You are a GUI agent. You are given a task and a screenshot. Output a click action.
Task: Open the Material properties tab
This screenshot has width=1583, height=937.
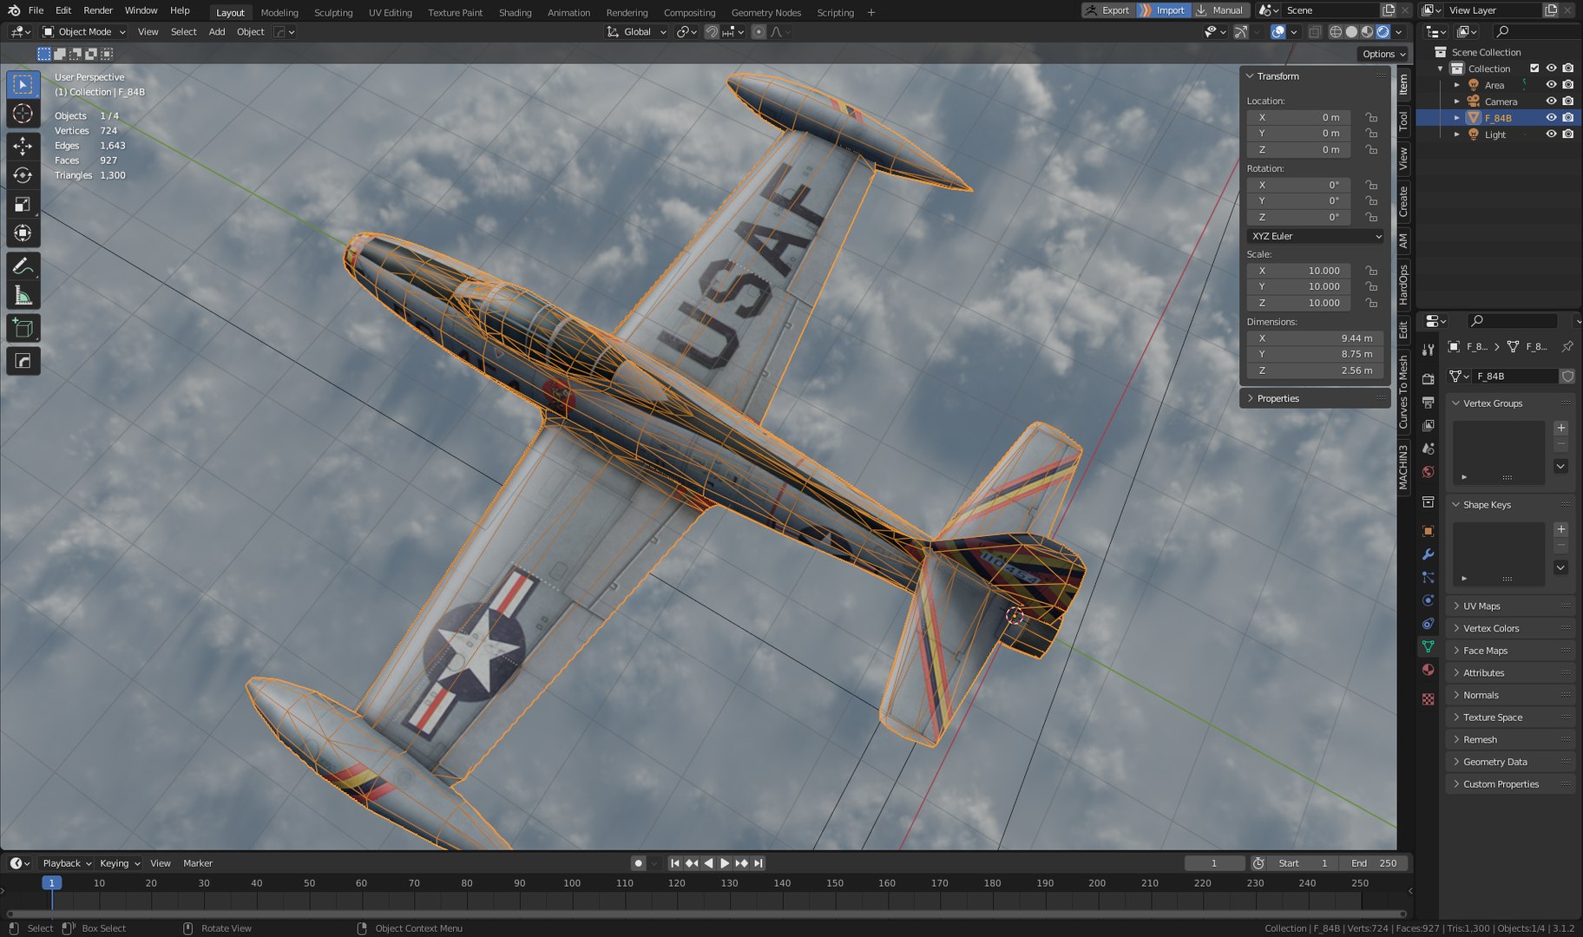click(x=1428, y=669)
